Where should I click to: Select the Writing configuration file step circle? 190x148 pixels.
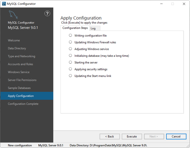[x=70, y=35]
